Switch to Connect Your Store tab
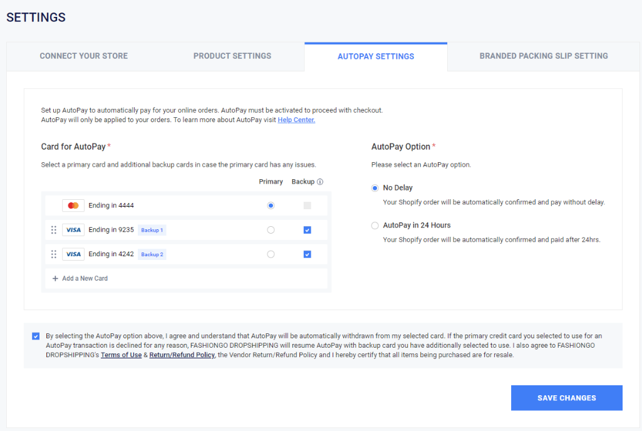Image resolution: width=642 pixels, height=431 pixels. point(83,56)
